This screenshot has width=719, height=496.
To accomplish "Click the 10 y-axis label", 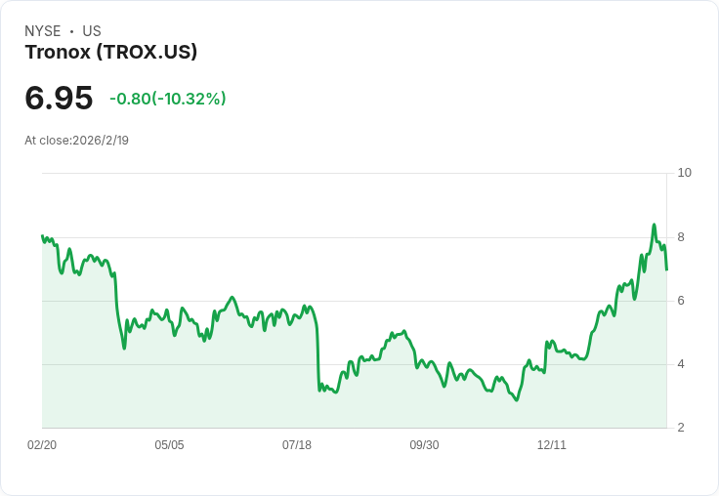I will tap(684, 173).
